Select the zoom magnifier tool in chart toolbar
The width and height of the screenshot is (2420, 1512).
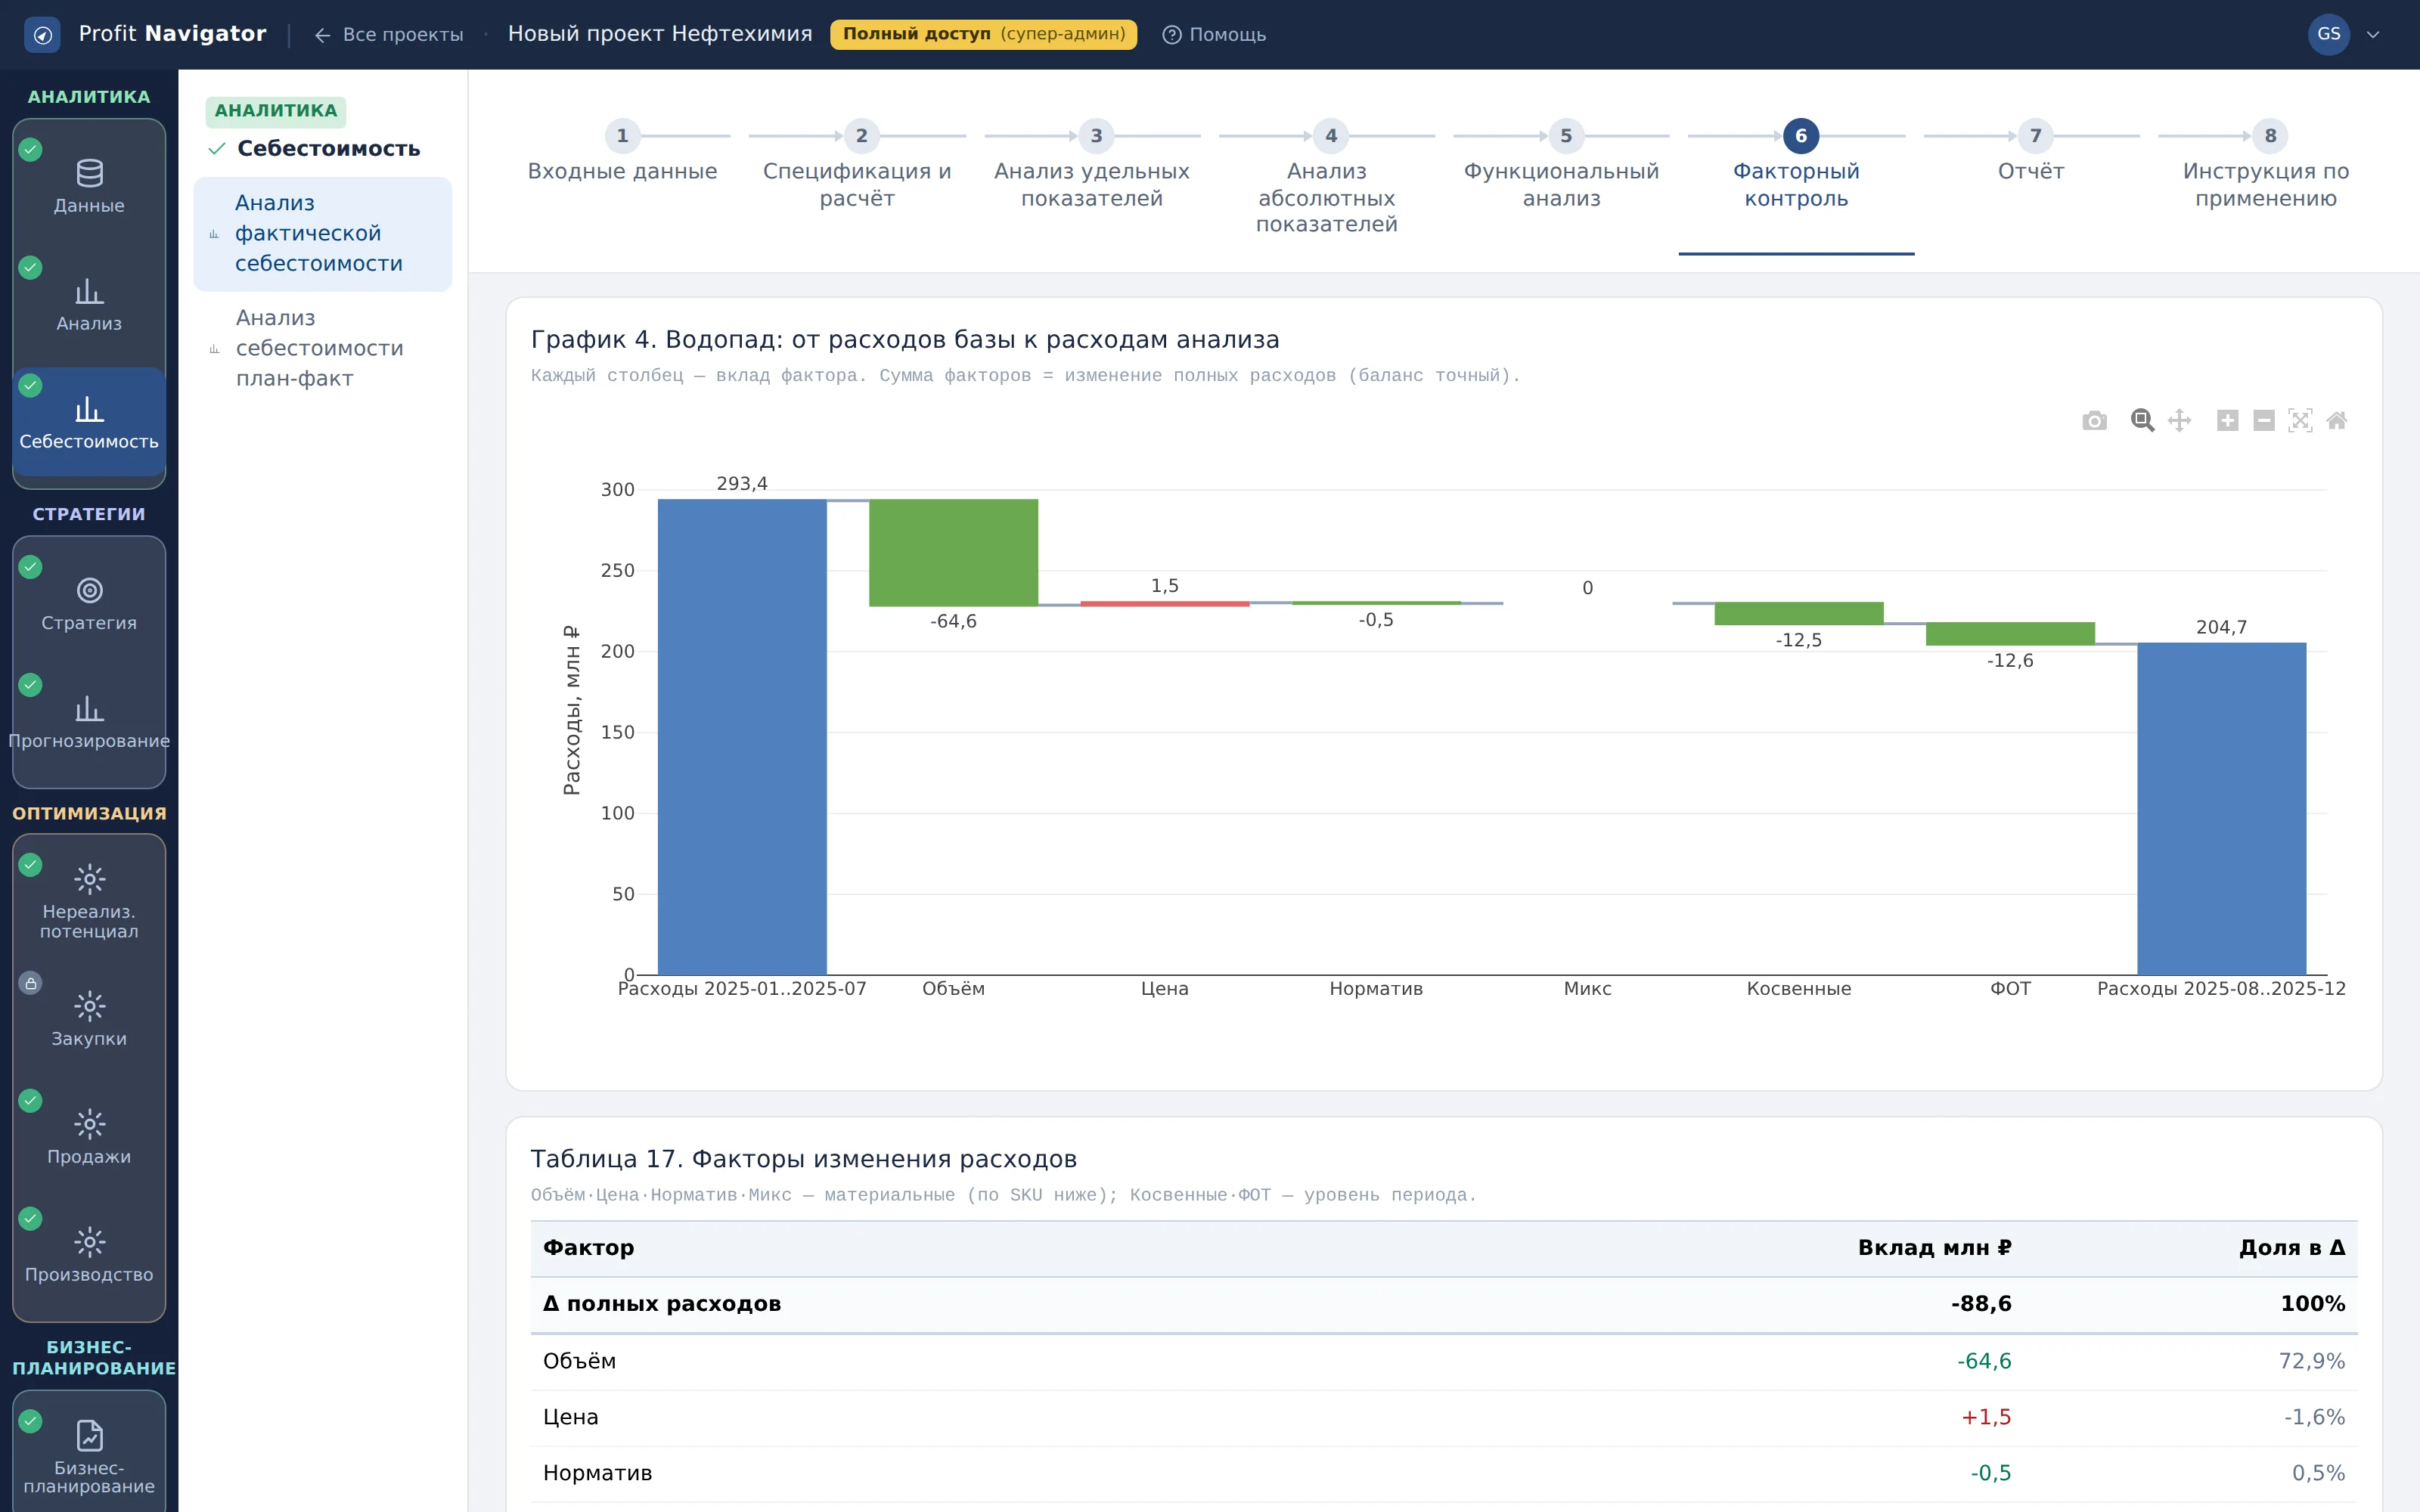click(2142, 421)
